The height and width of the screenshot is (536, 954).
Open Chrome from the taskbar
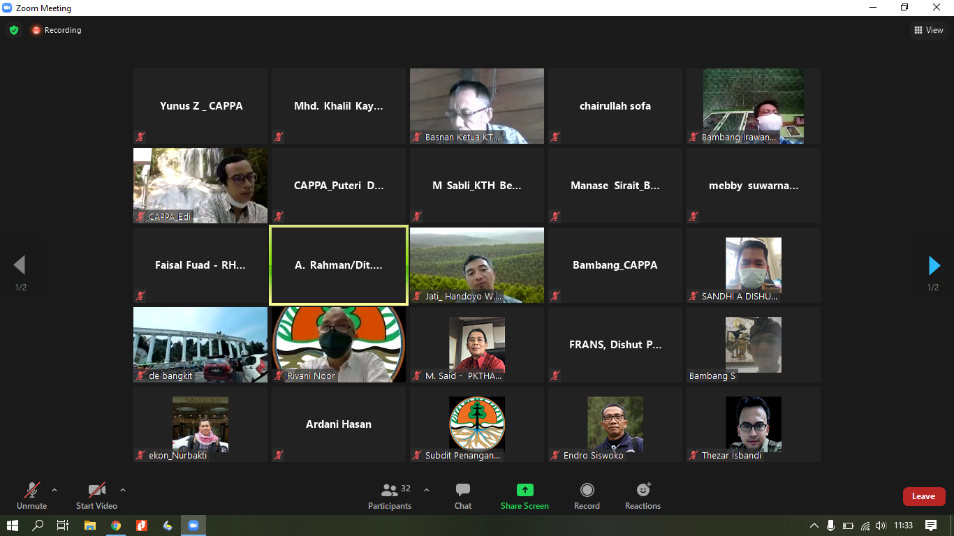[116, 526]
